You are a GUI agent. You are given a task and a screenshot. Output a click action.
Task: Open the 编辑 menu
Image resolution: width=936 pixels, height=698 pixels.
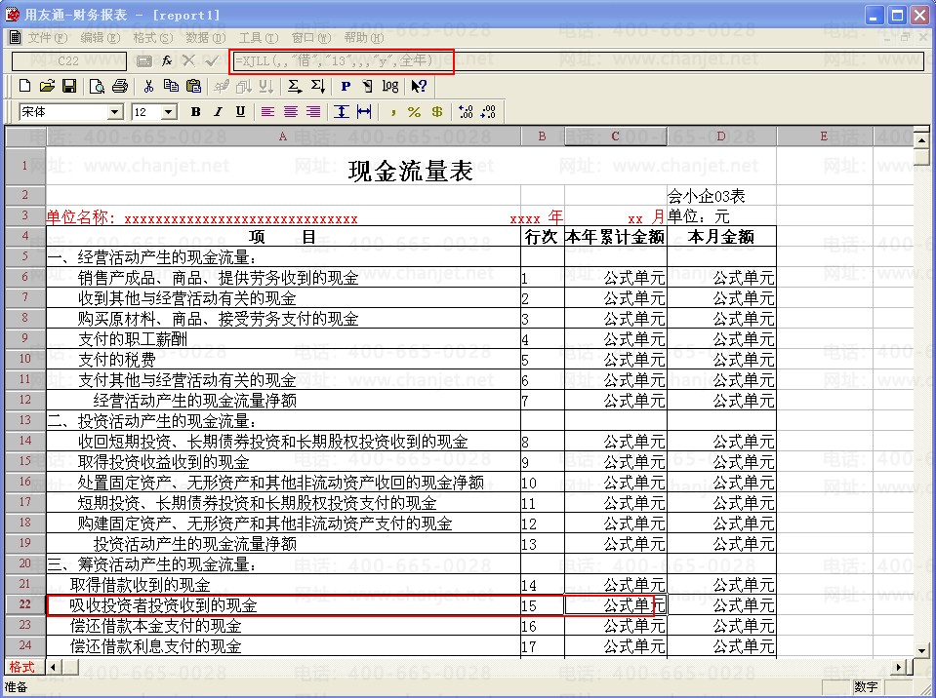(x=101, y=38)
